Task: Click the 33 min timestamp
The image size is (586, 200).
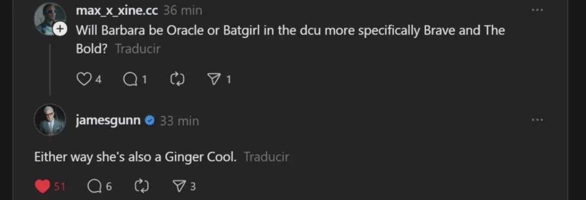Action: click(179, 121)
